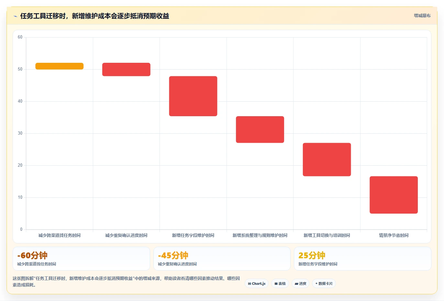Click the red bar for 新增任务字段维护时间
This screenshot has width=444, height=301.
coord(193,96)
